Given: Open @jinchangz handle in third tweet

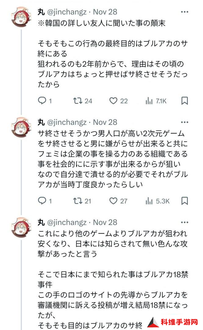Looking at the screenshot, I should coord(67,223).
